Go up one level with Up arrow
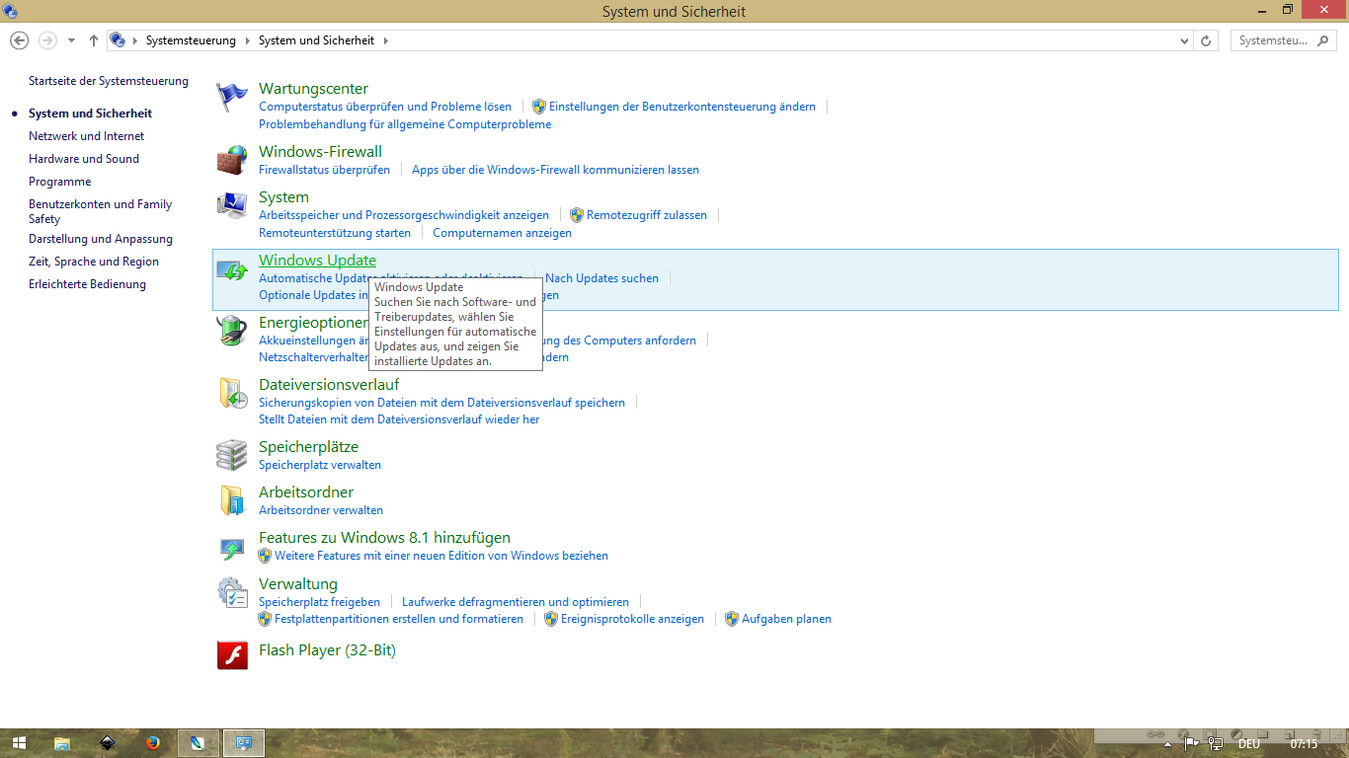The height and width of the screenshot is (758, 1349). [94, 40]
